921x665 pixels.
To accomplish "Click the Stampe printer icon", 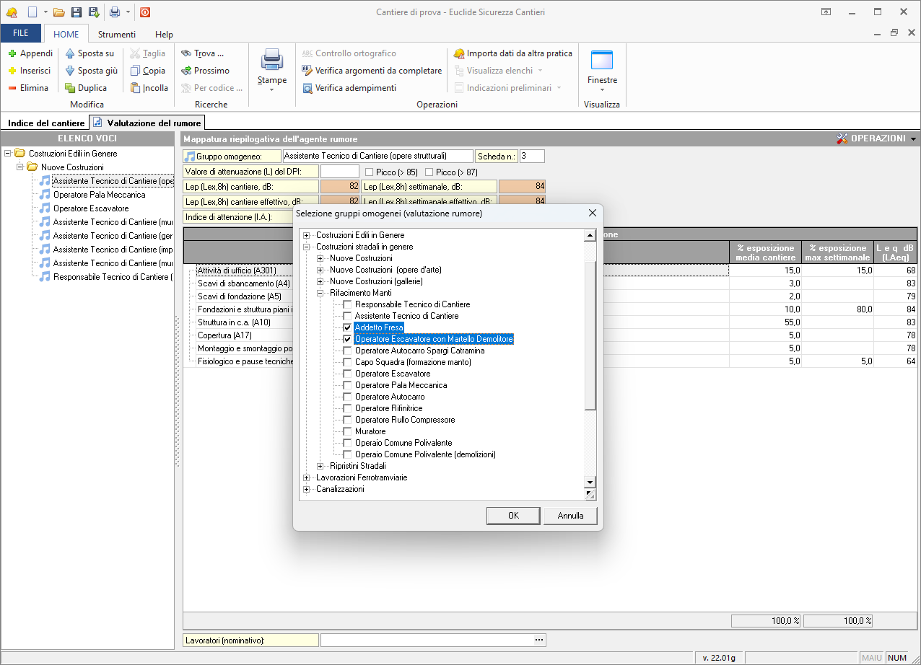I will pos(272,60).
